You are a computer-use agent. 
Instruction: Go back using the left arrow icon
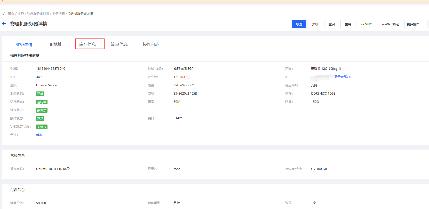(4, 24)
